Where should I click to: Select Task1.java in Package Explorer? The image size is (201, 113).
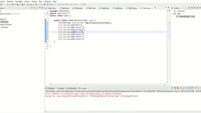[x=4, y=22]
